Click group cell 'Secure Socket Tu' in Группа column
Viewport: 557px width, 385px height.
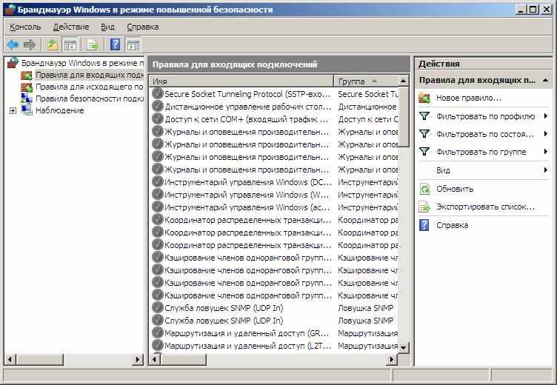(x=367, y=94)
